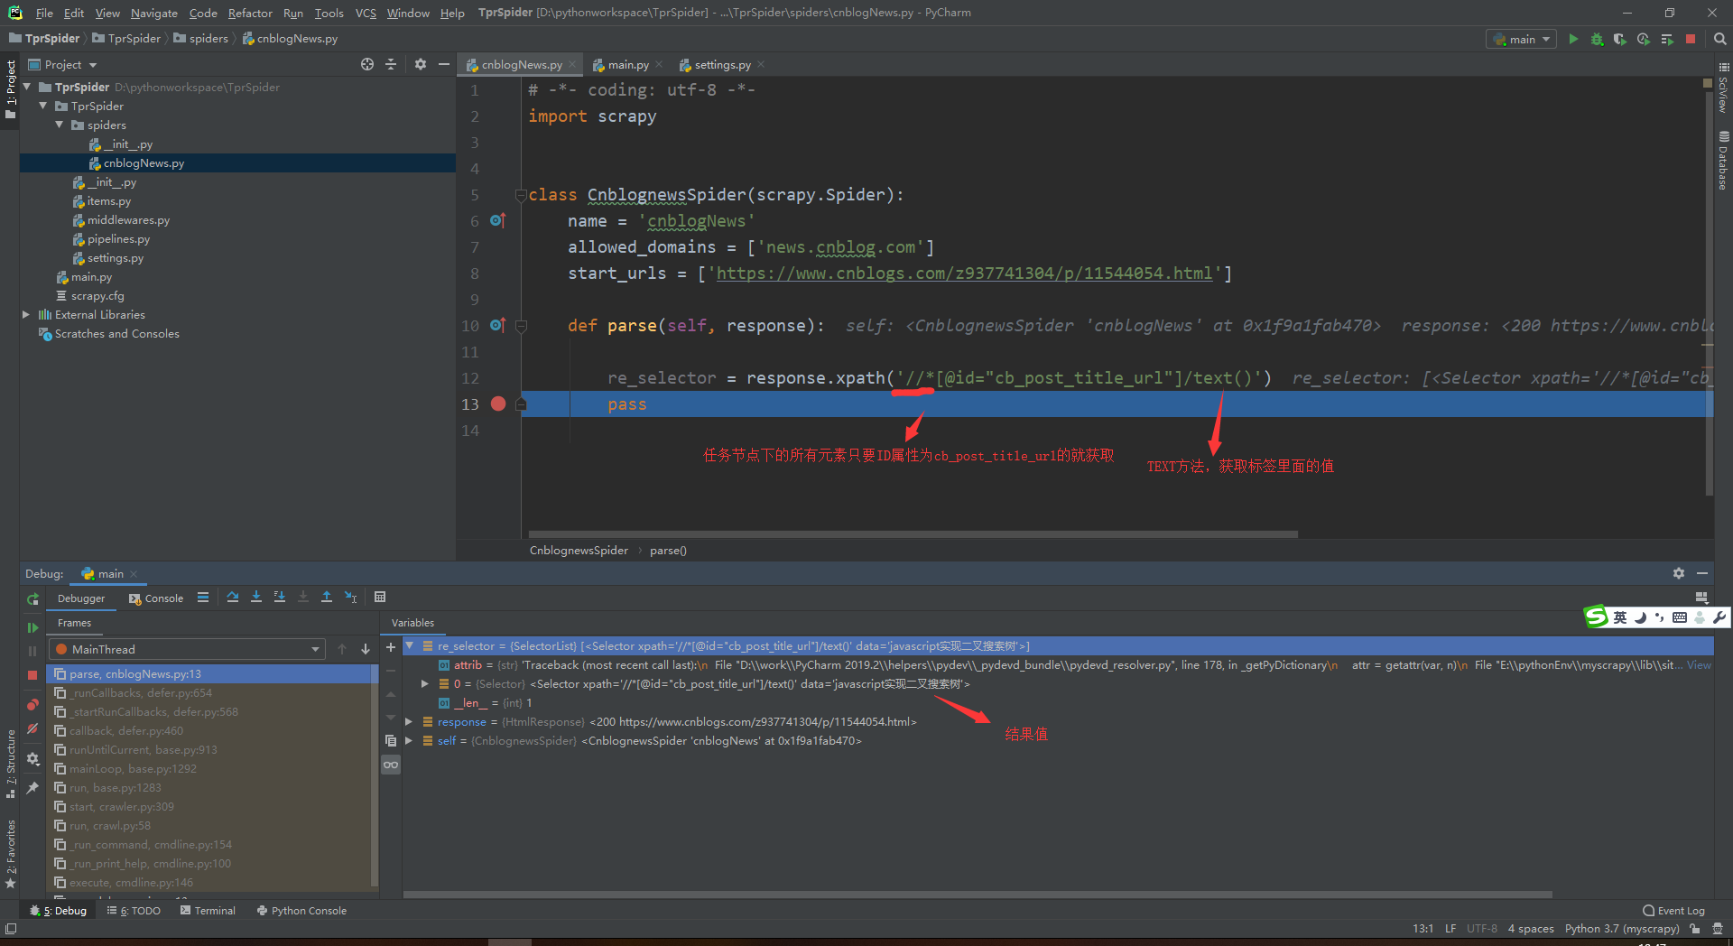Image resolution: width=1733 pixels, height=946 pixels.
Task: Resume program in debugger
Action: (32, 627)
